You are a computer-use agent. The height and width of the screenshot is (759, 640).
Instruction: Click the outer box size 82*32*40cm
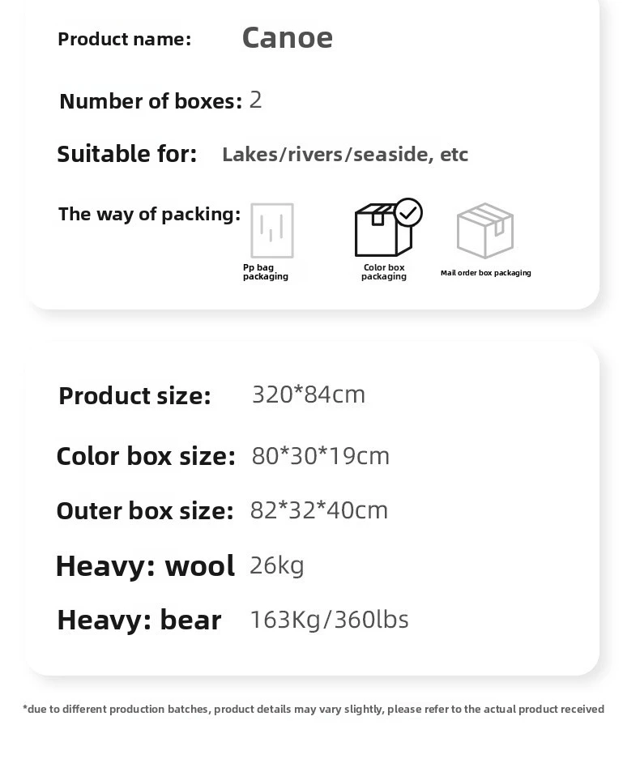click(x=319, y=510)
